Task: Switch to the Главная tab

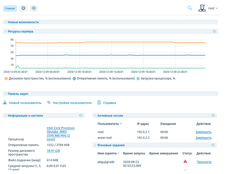Action: click(x=10, y=8)
